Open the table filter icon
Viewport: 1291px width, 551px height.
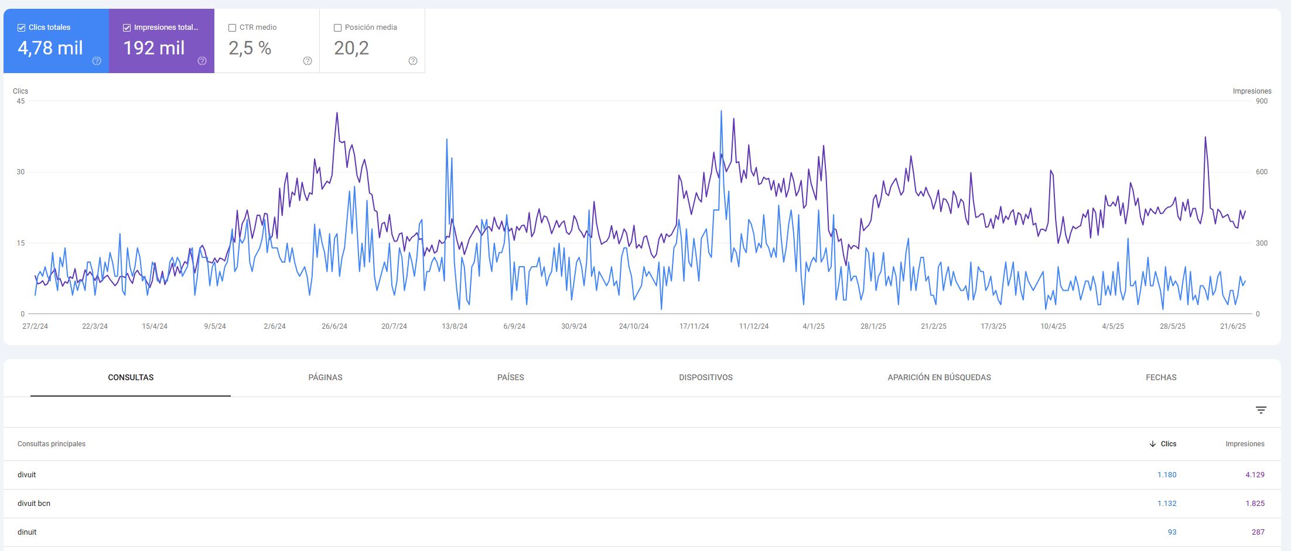click(x=1261, y=410)
